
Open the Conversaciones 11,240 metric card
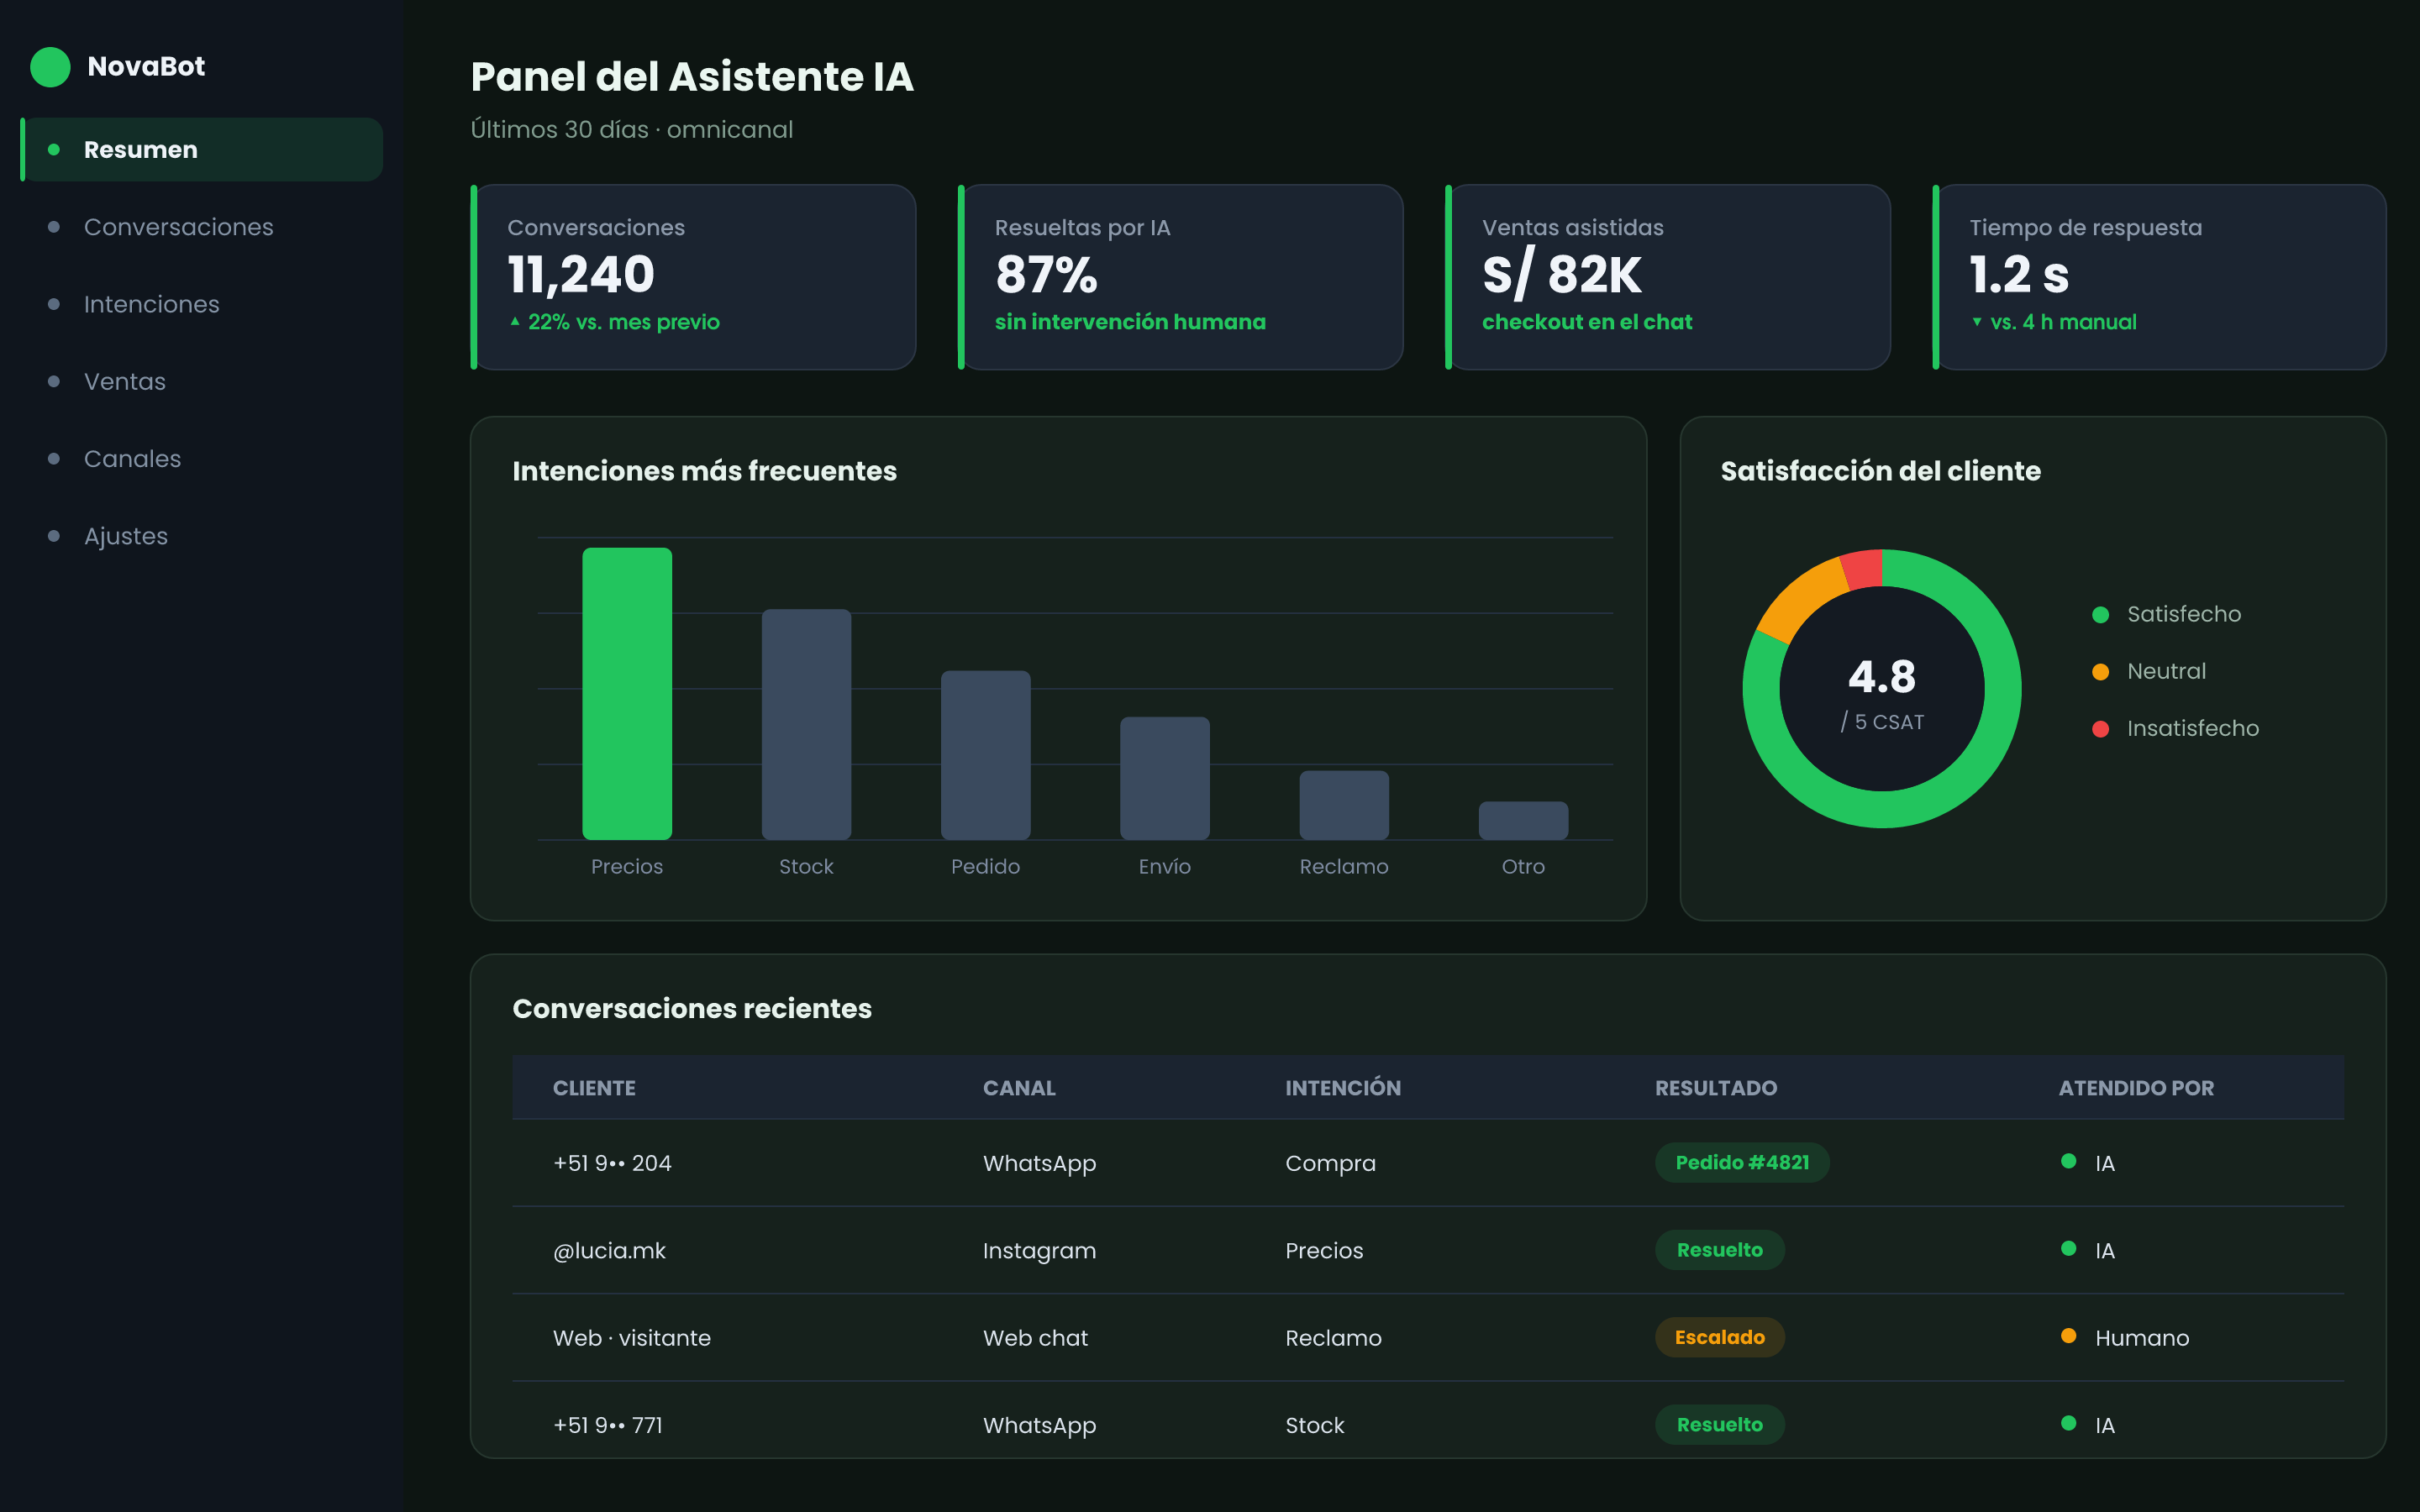pos(693,277)
